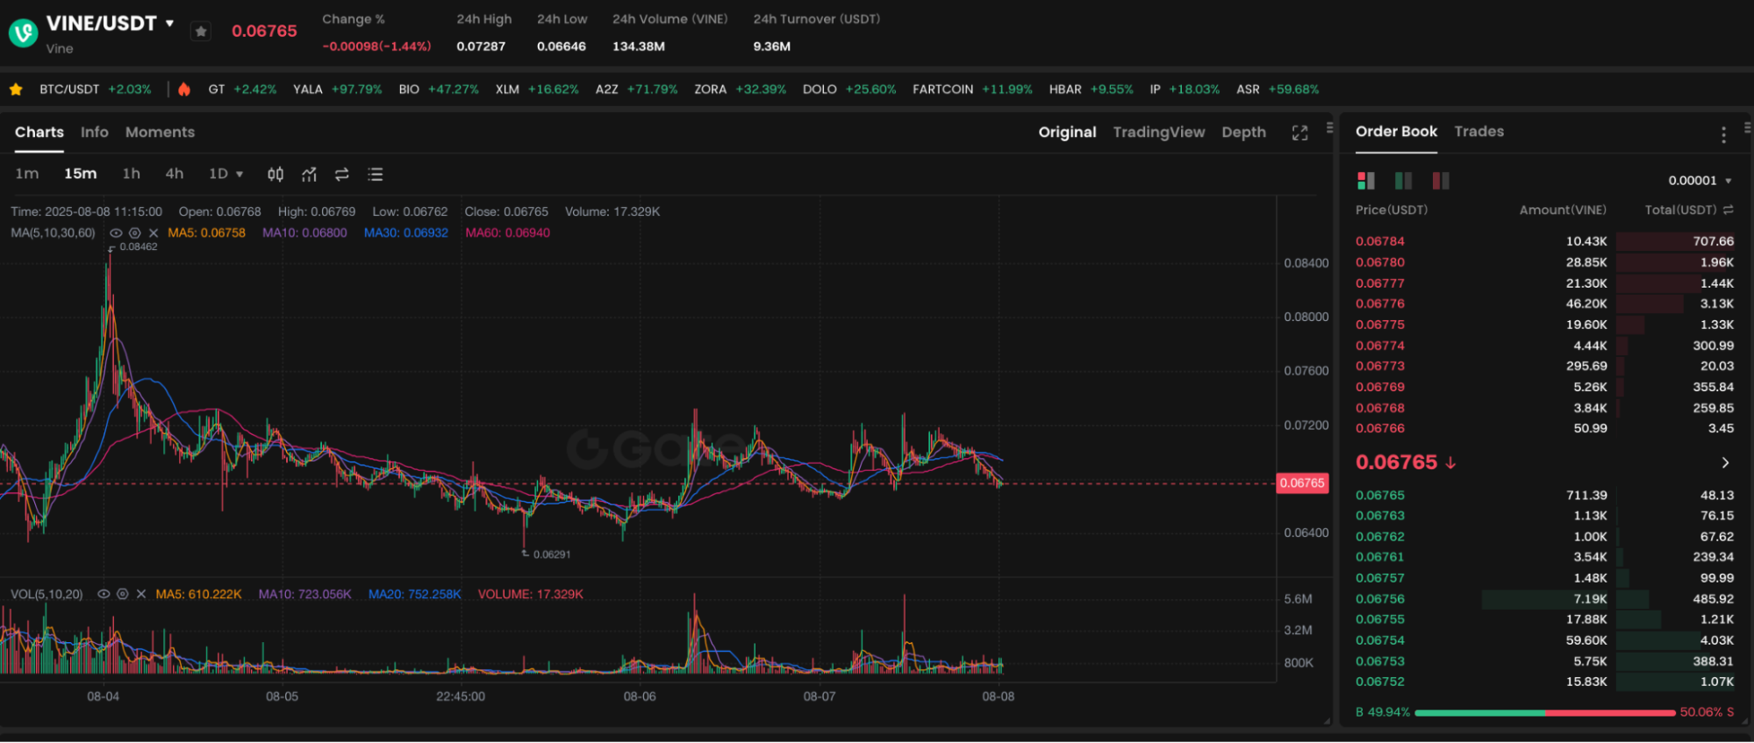Viewport: 1754px width, 743px height.
Task: Select the 1h timeframe
Action: pyautogui.click(x=132, y=174)
